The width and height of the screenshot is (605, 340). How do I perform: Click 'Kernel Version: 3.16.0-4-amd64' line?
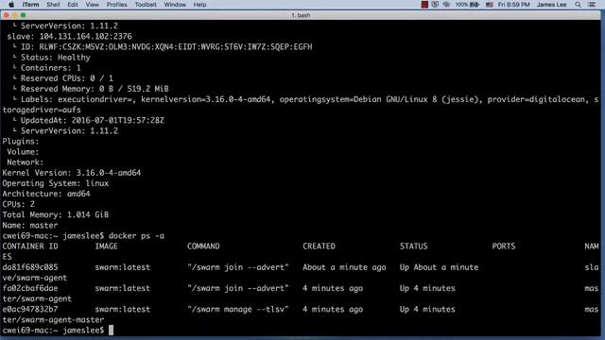click(72, 173)
